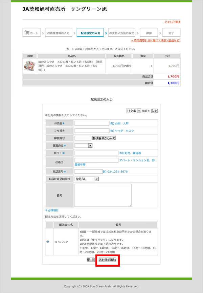Focus the お名前 name input field
The image size is (203, 293).
click(92, 123)
